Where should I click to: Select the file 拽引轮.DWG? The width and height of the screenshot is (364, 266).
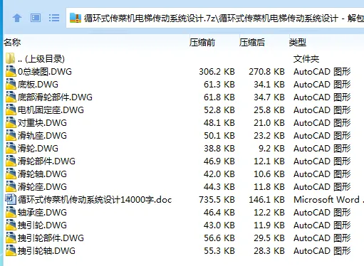tap(42, 225)
